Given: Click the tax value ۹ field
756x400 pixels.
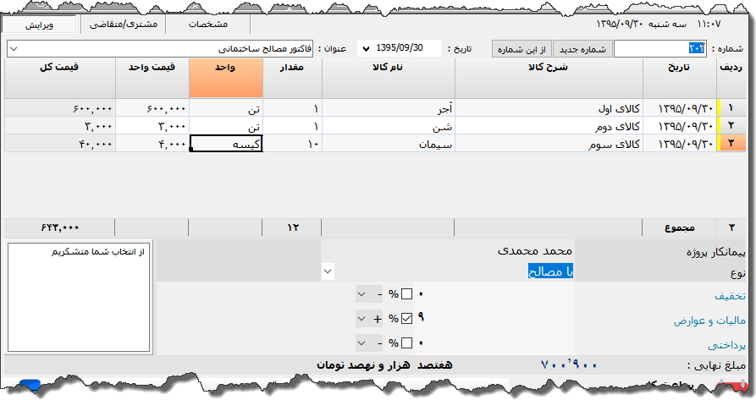Looking at the screenshot, I should [494, 318].
